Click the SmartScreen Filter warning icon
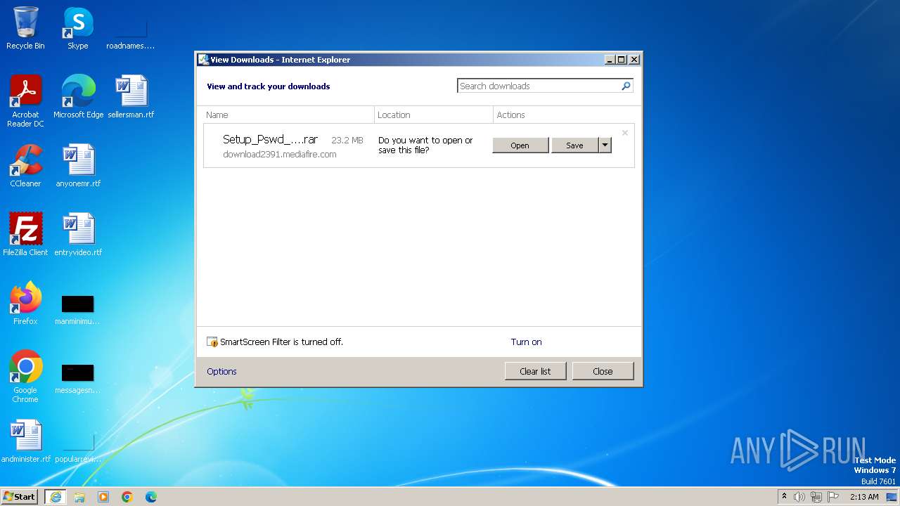The width and height of the screenshot is (900, 506). [x=212, y=342]
